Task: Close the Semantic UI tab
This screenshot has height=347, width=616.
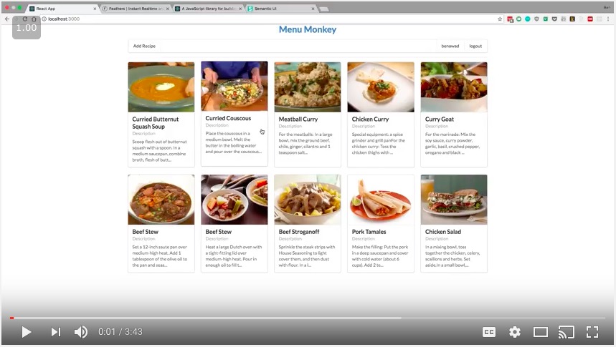Action: pyautogui.click(x=313, y=9)
